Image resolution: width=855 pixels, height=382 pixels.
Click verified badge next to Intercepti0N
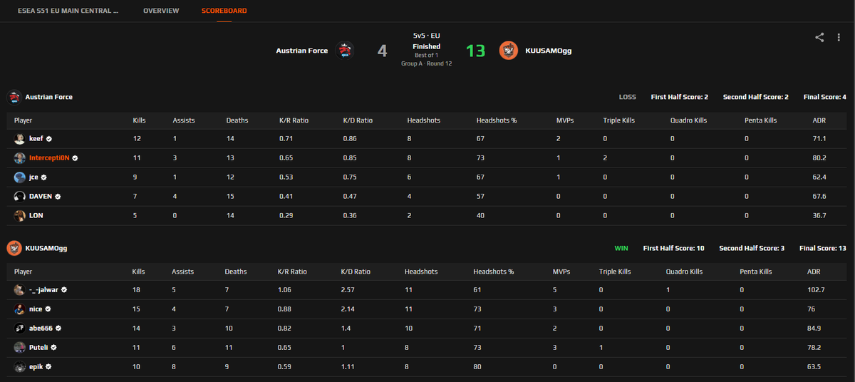(75, 158)
